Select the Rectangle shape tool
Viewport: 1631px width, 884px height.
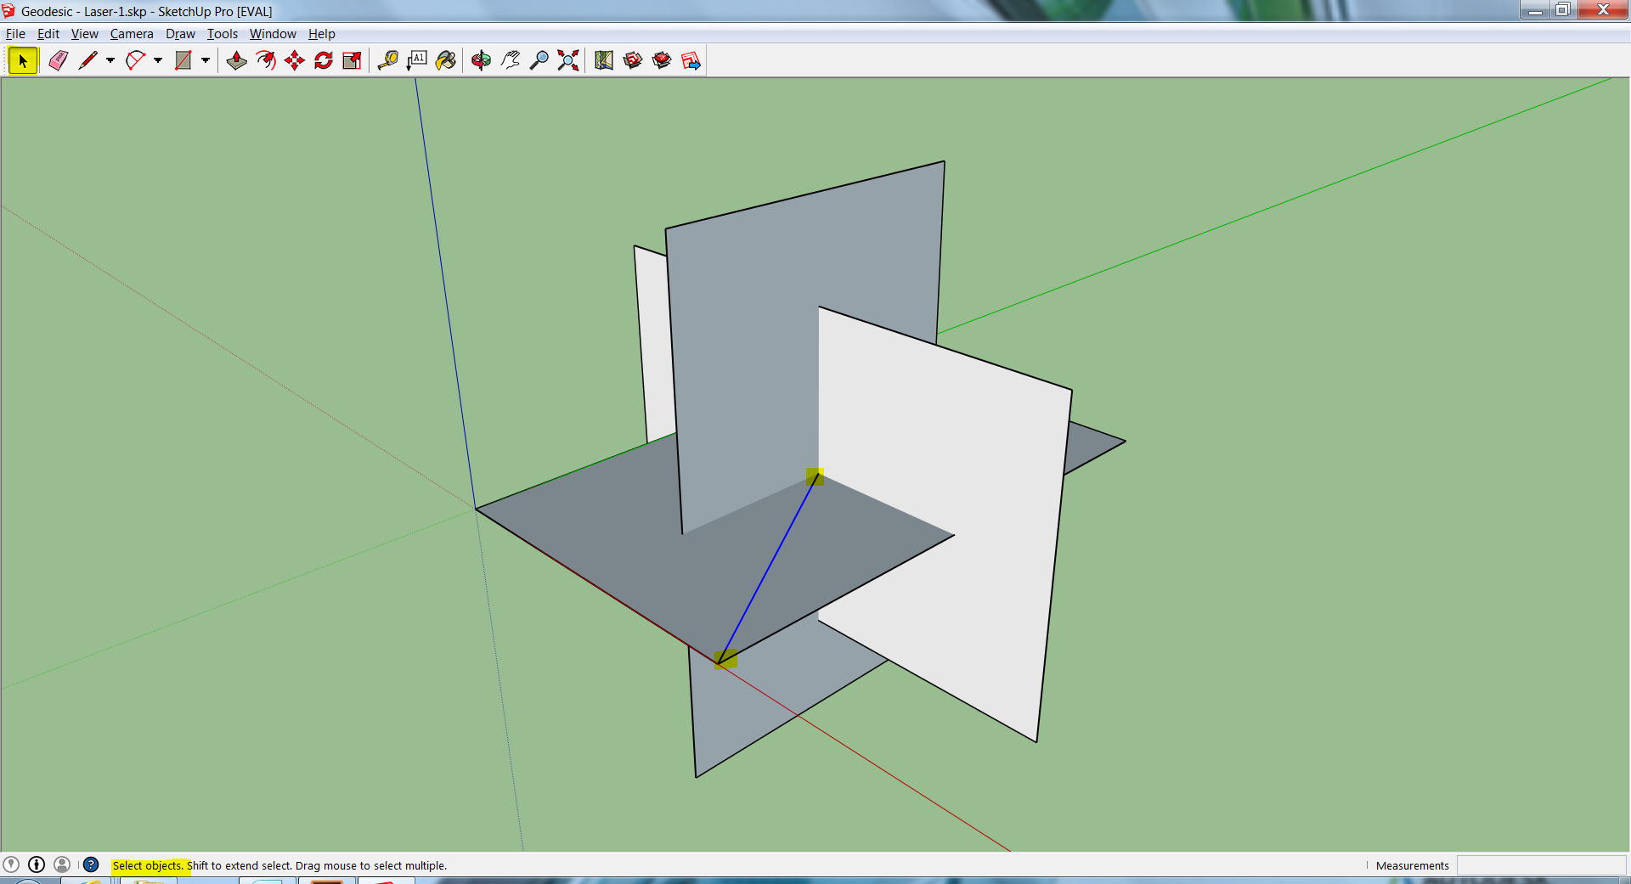183,60
